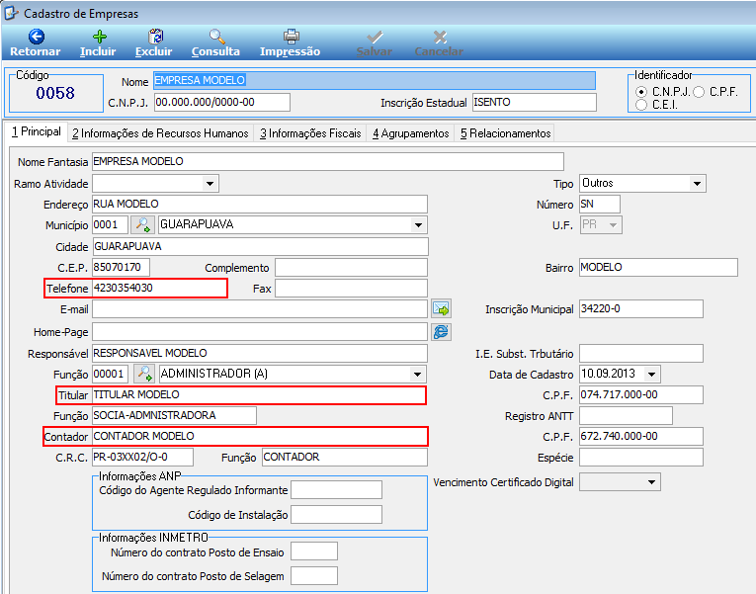Viewport: 756px width, 594px height.
Task: Click the Cidade GUARAPUAVA field
Action: click(x=260, y=246)
